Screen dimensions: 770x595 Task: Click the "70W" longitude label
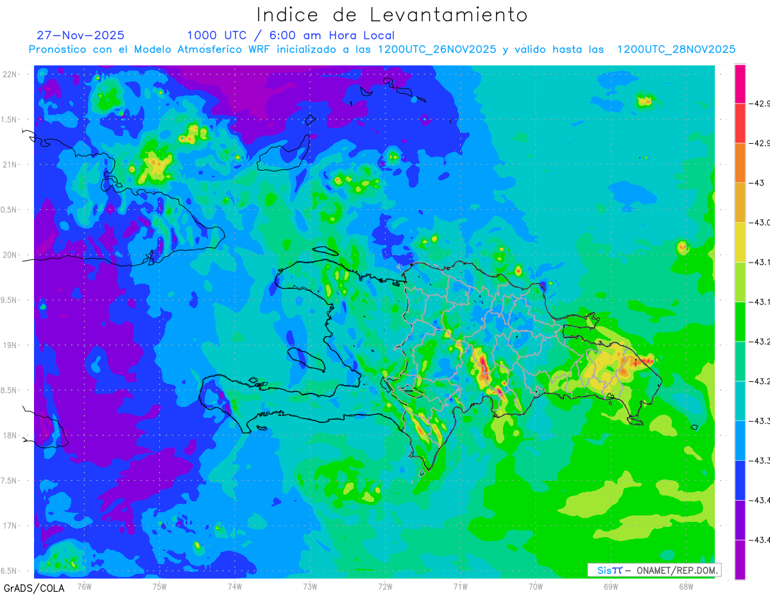(535, 586)
